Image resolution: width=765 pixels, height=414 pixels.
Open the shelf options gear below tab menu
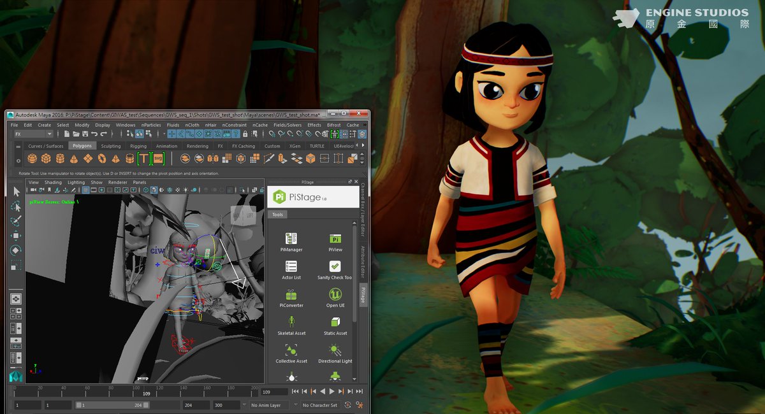[x=18, y=161]
